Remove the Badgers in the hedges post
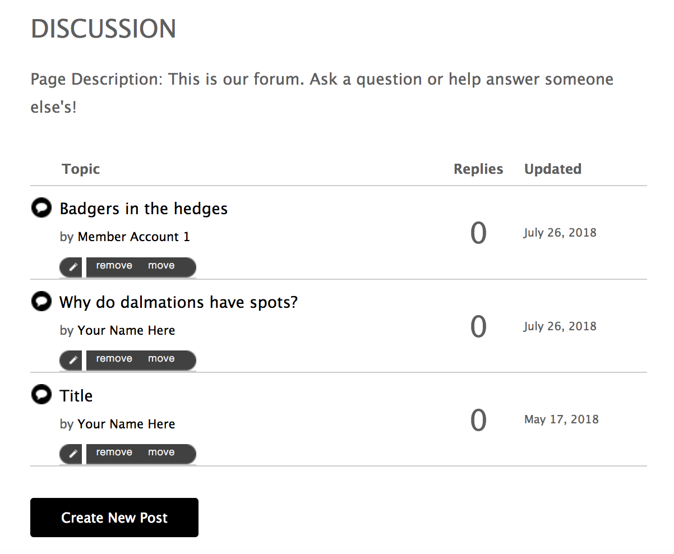Image resolution: width=674 pixels, height=554 pixels. (x=114, y=266)
